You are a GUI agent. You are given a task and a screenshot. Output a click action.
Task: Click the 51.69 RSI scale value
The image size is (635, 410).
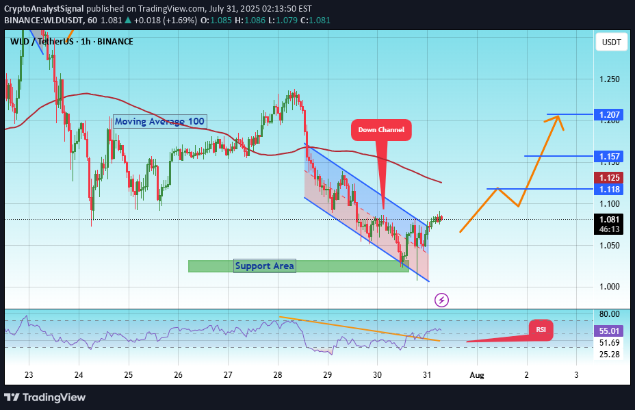click(610, 343)
